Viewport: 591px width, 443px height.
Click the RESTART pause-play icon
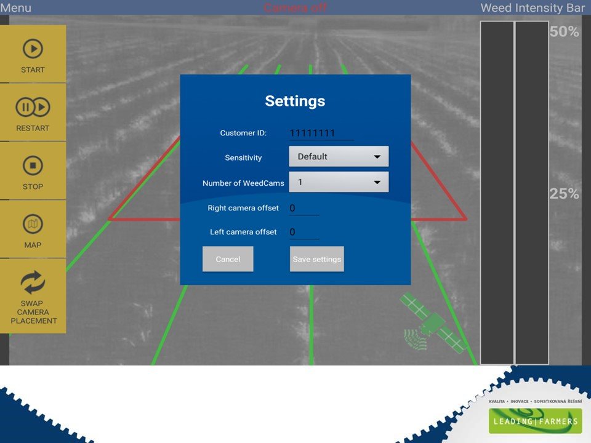[33, 108]
